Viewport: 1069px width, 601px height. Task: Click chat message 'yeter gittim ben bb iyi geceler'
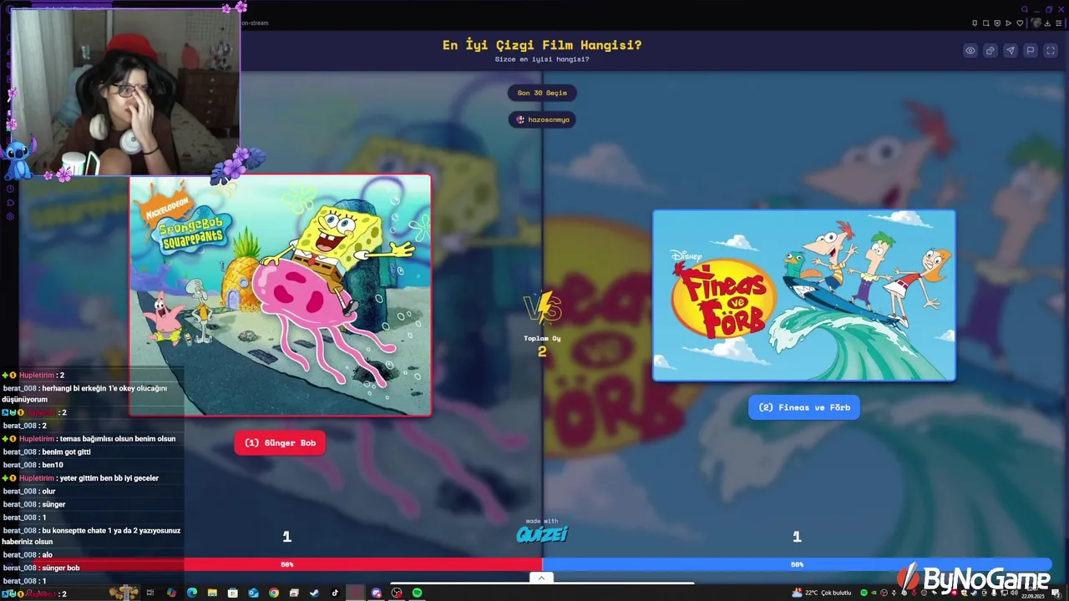click(x=109, y=478)
